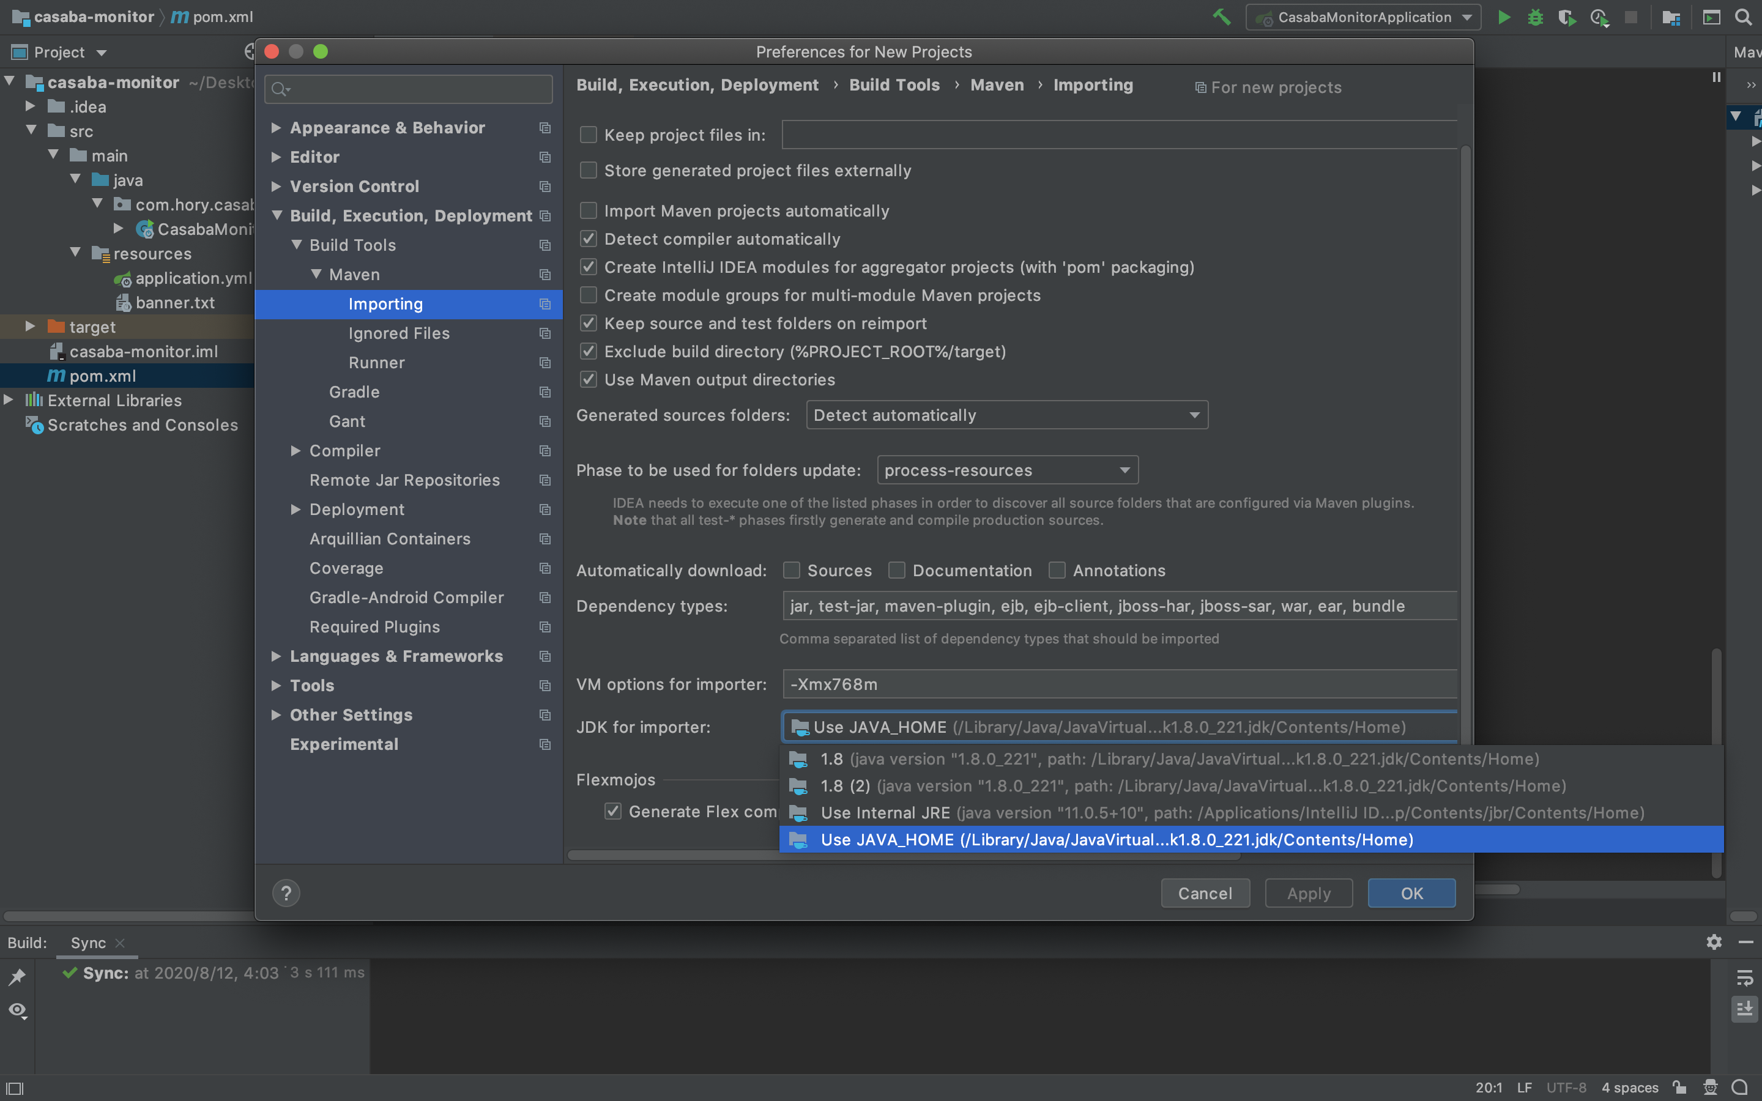Expand Languages & Frameworks group
The width and height of the screenshot is (1762, 1101).
click(x=276, y=656)
